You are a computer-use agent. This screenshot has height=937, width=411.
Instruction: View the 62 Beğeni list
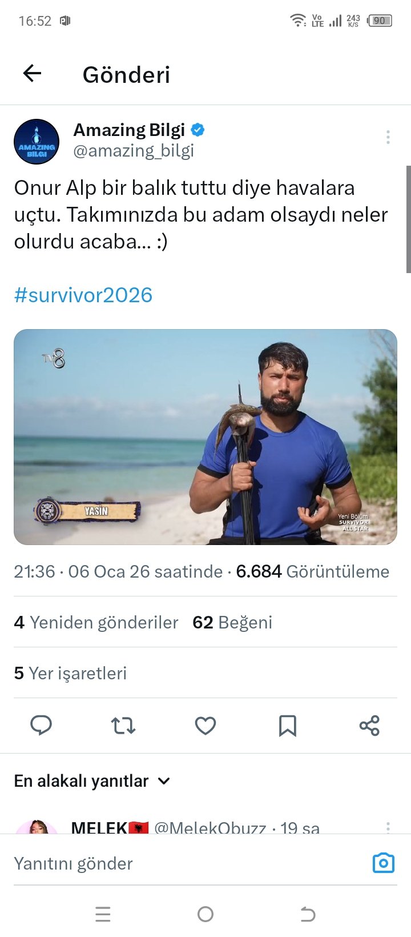[x=232, y=622]
